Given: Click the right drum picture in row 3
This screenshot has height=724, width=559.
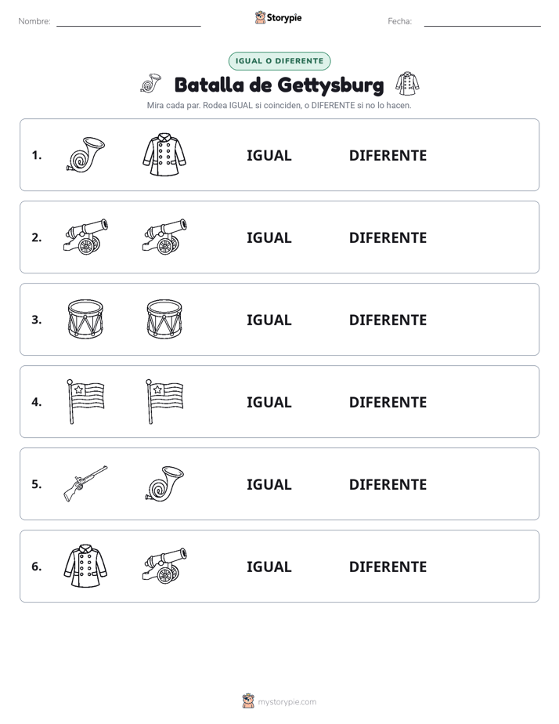Looking at the screenshot, I should 164,319.
